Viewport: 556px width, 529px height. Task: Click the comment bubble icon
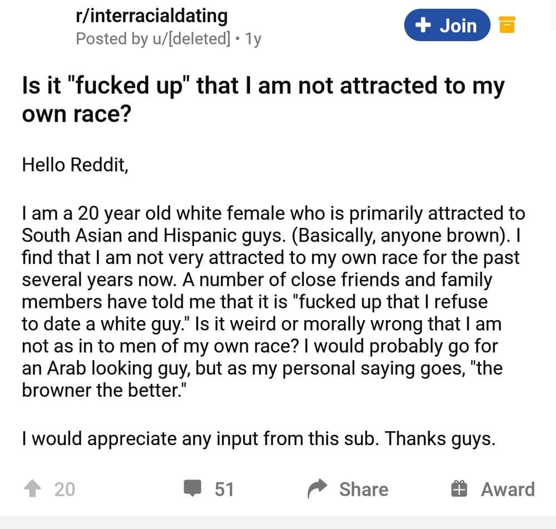[x=192, y=489]
